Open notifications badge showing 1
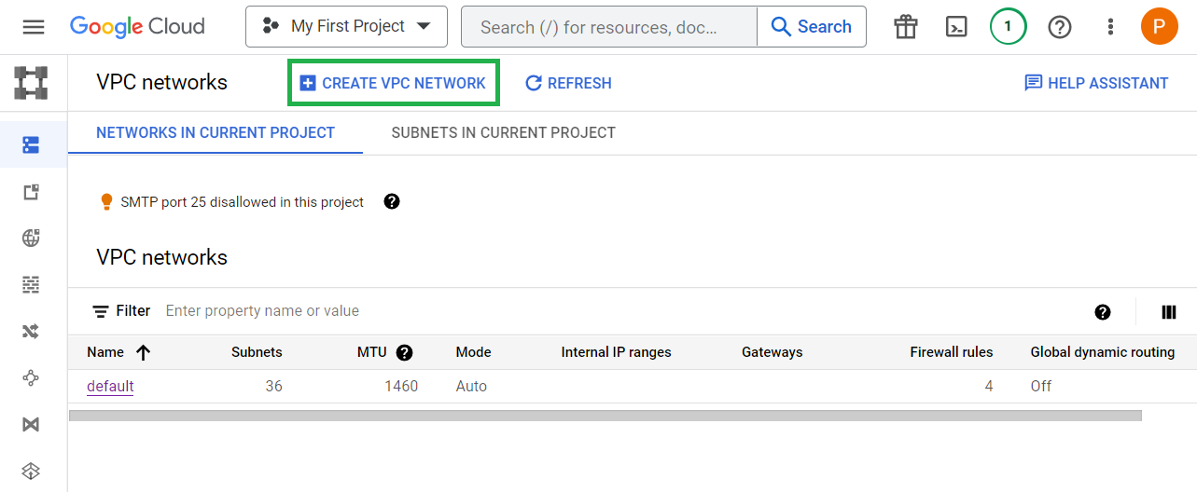1197x492 pixels. [1008, 27]
